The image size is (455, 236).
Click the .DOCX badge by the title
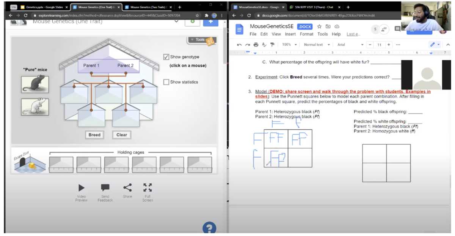(305, 27)
